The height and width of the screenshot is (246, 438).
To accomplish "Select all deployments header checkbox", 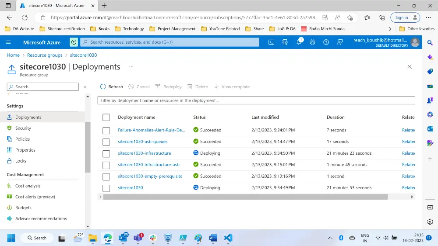I will click(106, 117).
